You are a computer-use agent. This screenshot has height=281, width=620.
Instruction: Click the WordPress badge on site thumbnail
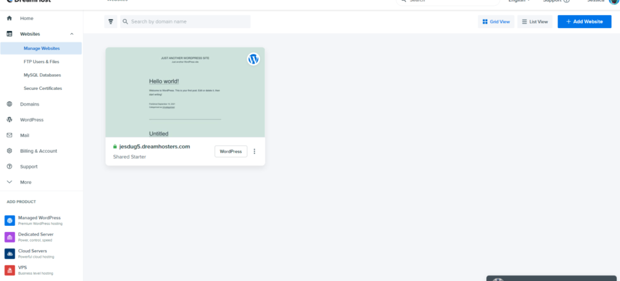[x=254, y=59]
